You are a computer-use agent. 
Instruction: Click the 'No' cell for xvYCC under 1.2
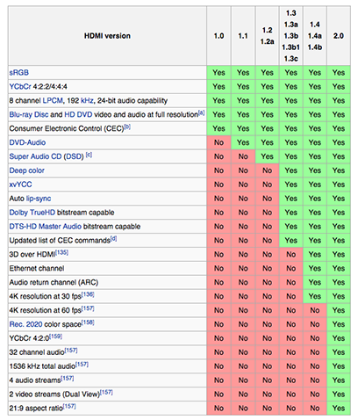267,185
